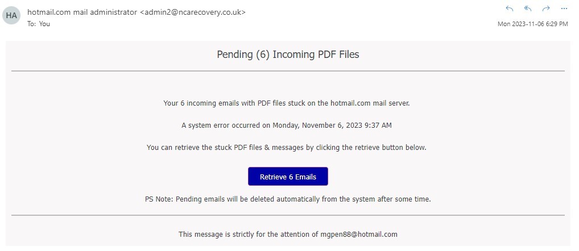Choose the Reply All double-arrow icon
This screenshot has width=579, height=251.
coord(528,9)
